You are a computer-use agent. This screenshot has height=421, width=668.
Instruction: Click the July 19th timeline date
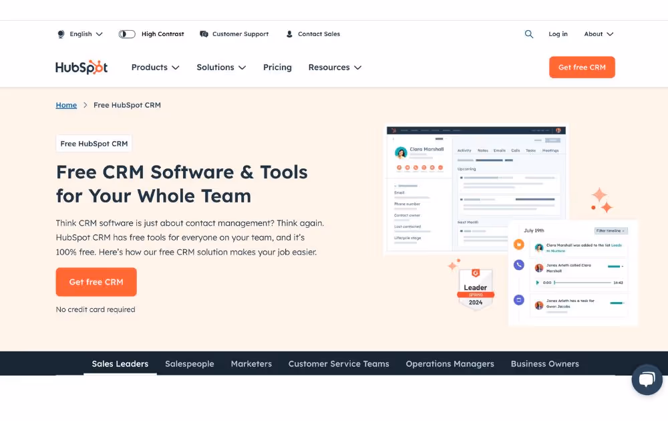(x=534, y=231)
